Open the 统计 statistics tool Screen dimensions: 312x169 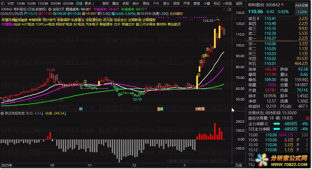136,3
